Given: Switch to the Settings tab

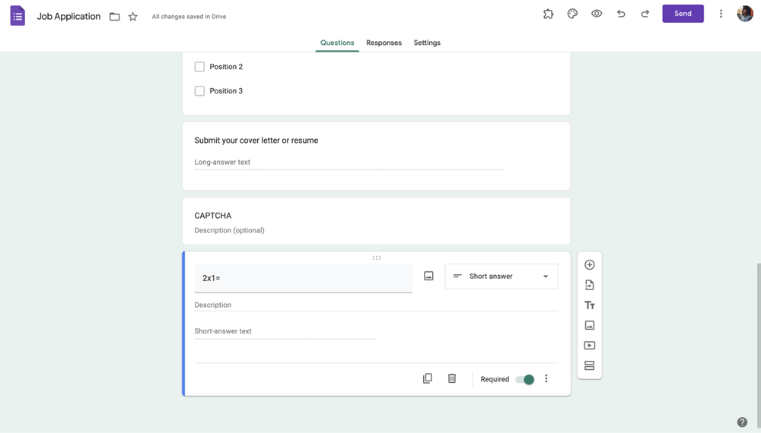Looking at the screenshot, I should (427, 43).
